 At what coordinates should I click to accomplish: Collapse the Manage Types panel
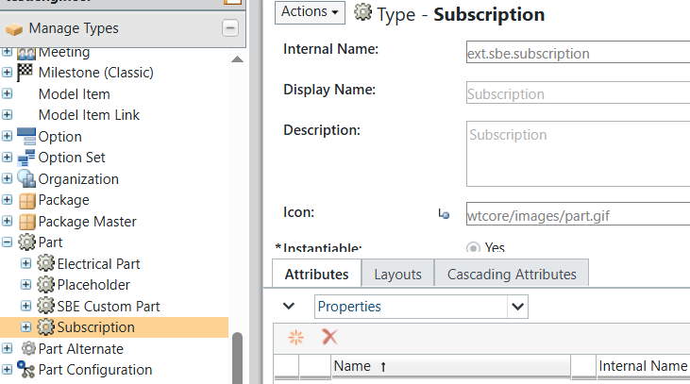[x=230, y=28]
